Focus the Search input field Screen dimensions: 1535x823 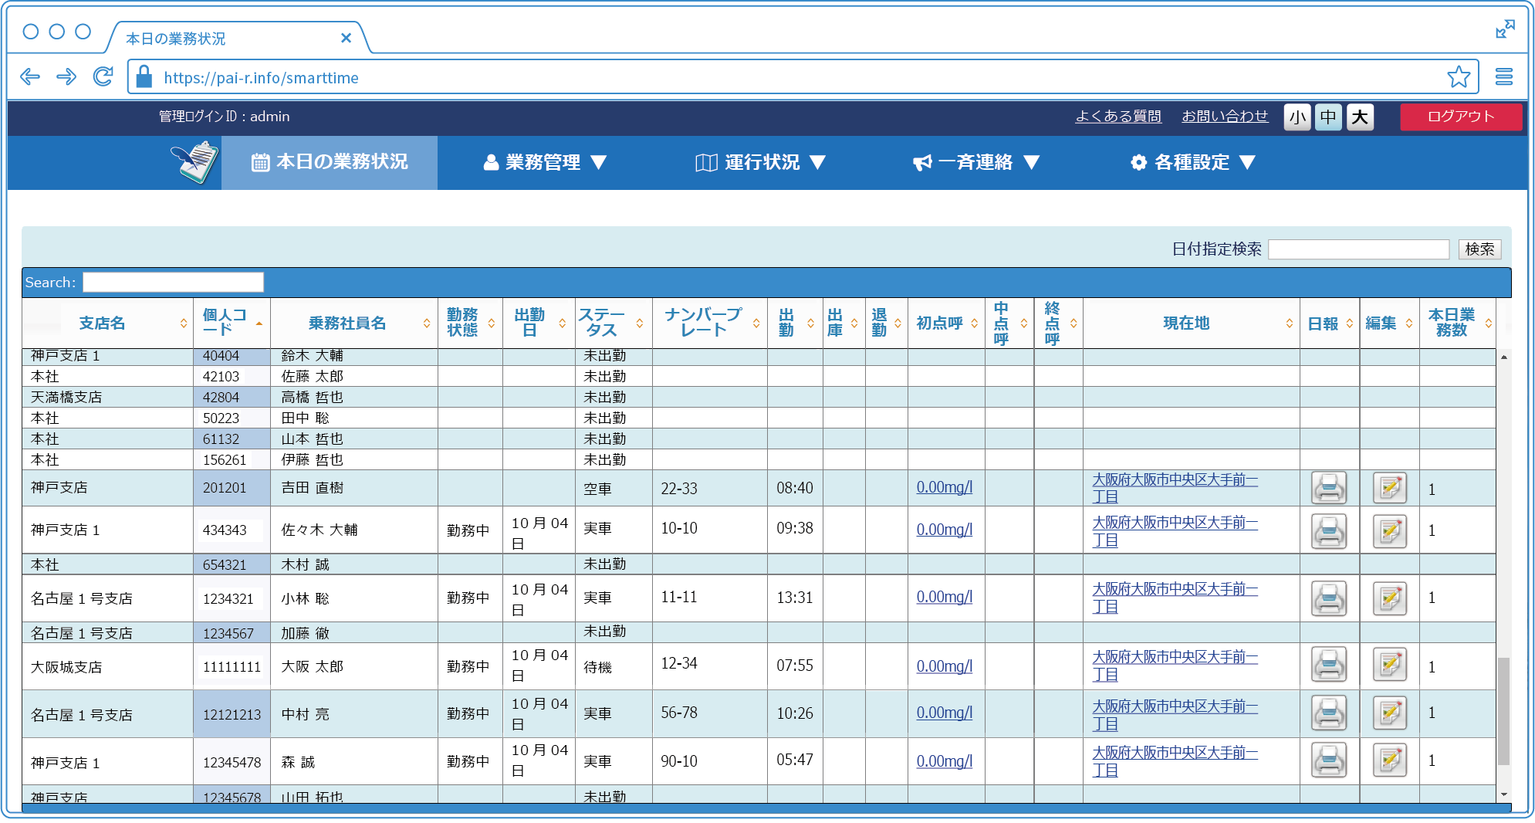173,283
